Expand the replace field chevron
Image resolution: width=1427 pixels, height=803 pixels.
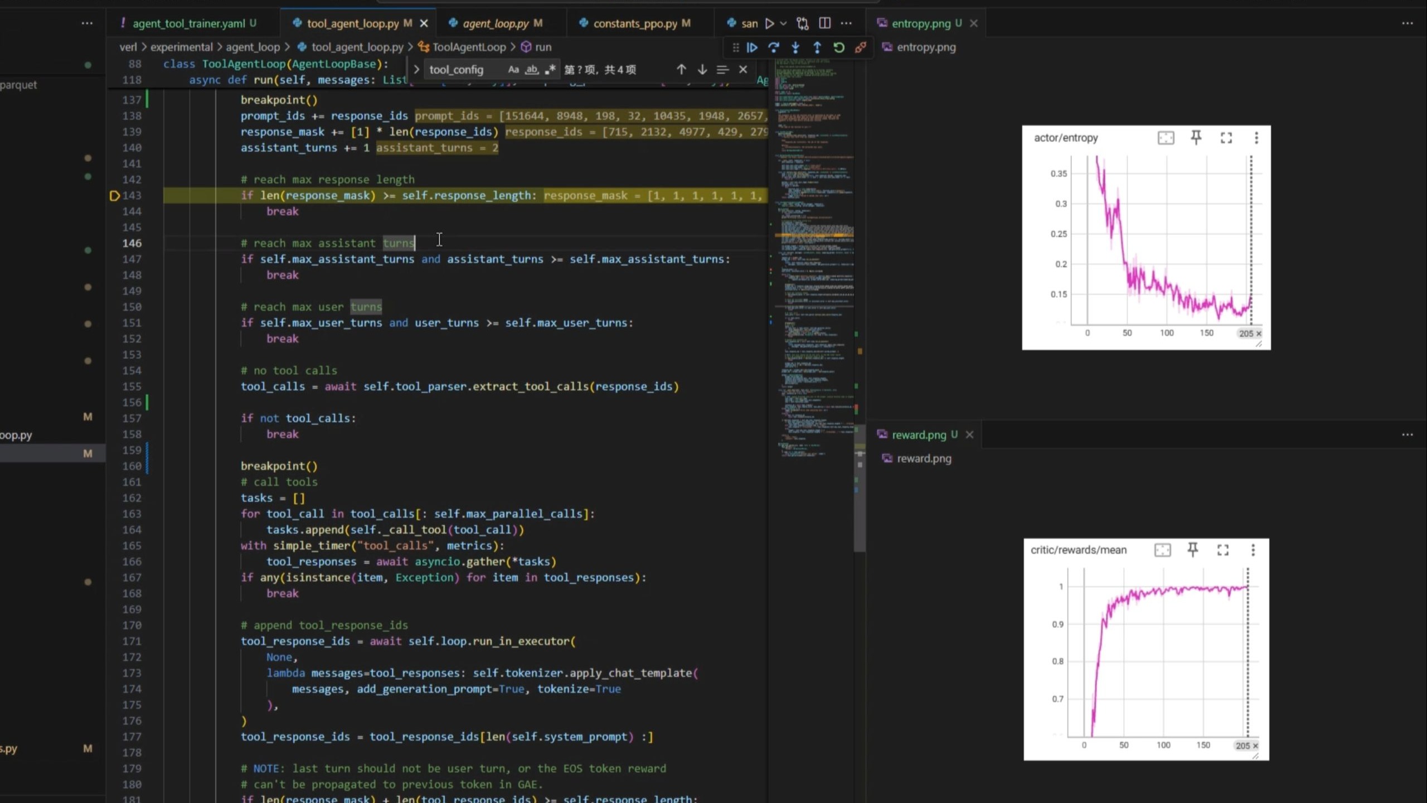pos(416,70)
